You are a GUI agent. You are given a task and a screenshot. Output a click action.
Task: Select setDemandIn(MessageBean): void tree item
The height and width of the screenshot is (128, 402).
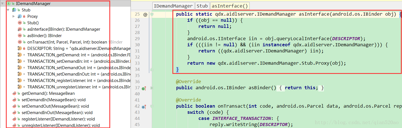54,100
